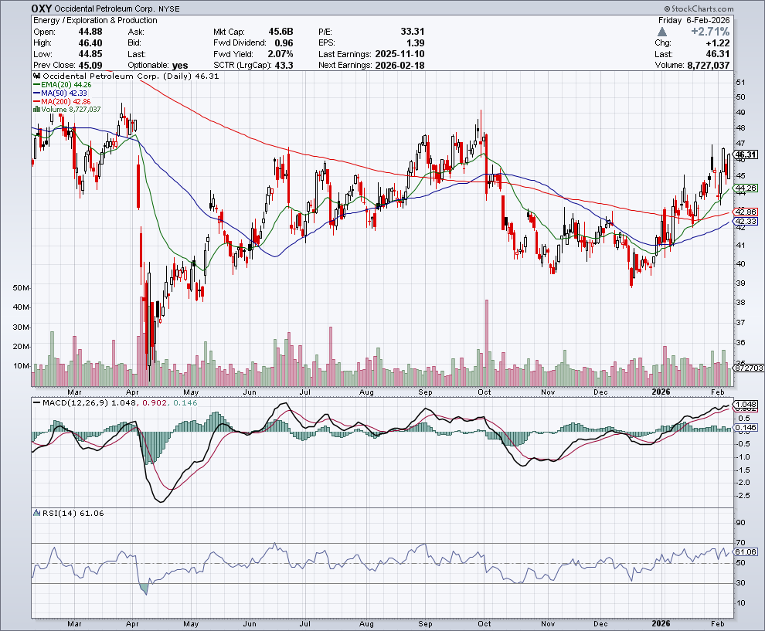Screen dimensions: 765x631
Task: Click the MACD(12,26,9) indicator label
Action: 76,403
